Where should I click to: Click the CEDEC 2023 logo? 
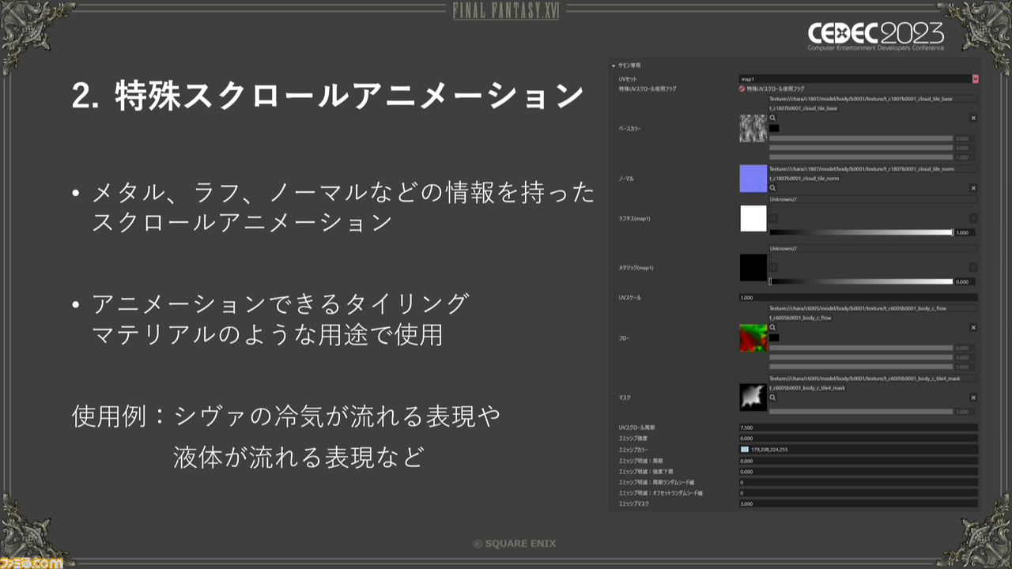pyautogui.click(x=875, y=36)
